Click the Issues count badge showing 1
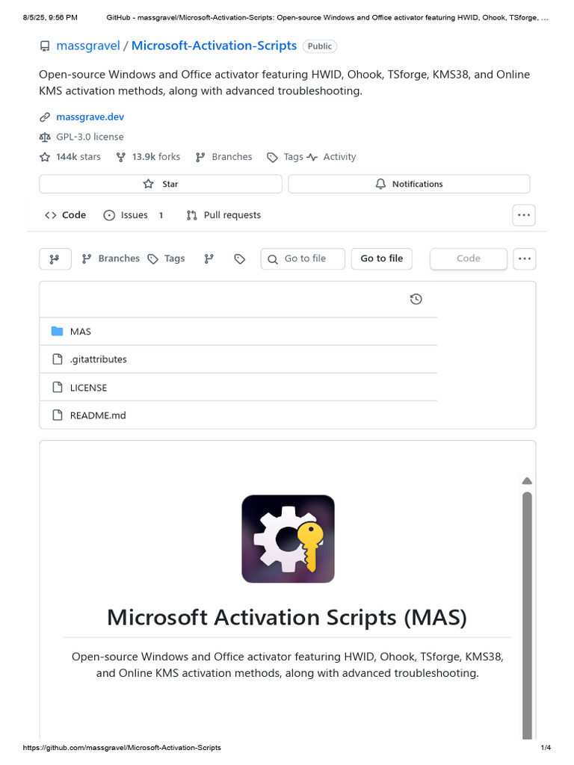Viewport: 574px width, 765px height. [x=161, y=215]
